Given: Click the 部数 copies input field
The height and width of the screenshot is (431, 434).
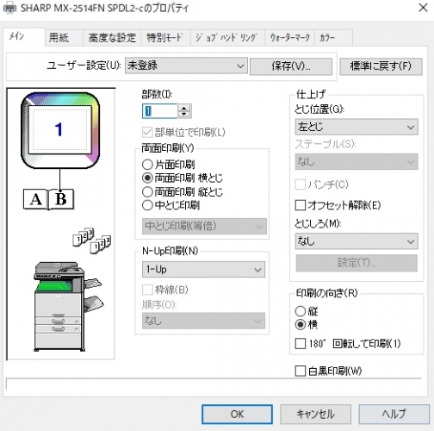Looking at the screenshot, I should [x=160, y=111].
